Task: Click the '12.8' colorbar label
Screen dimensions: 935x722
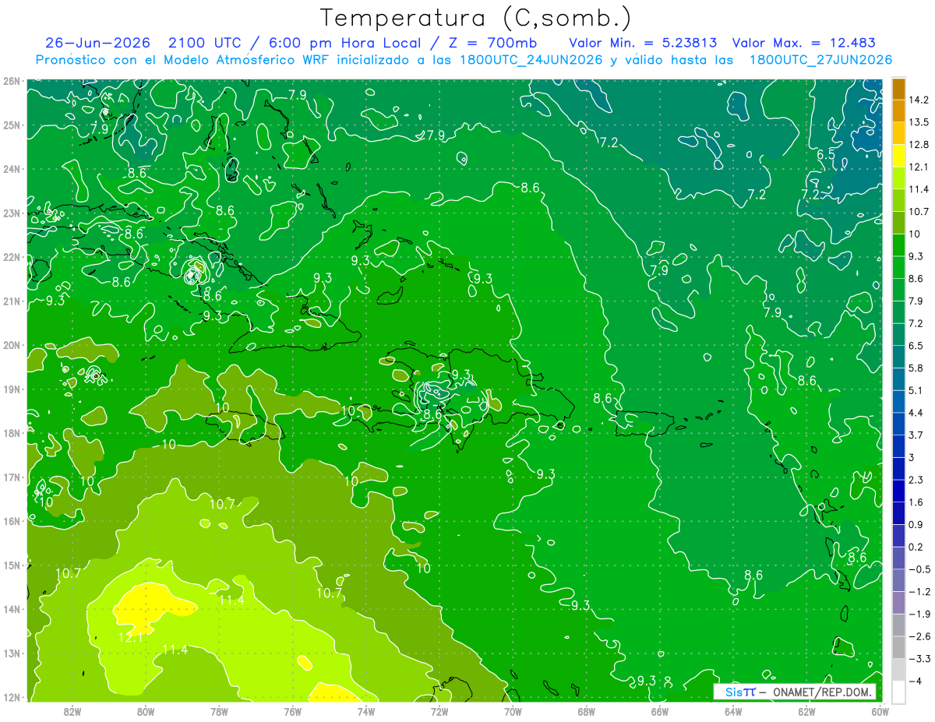Action: tap(918, 144)
